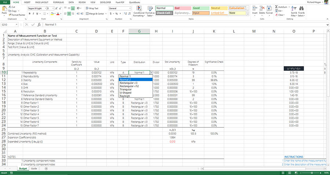Expand the cell Styles gallery More arrow
The width and height of the screenshot is (330, 175).
tap(248, 14)
